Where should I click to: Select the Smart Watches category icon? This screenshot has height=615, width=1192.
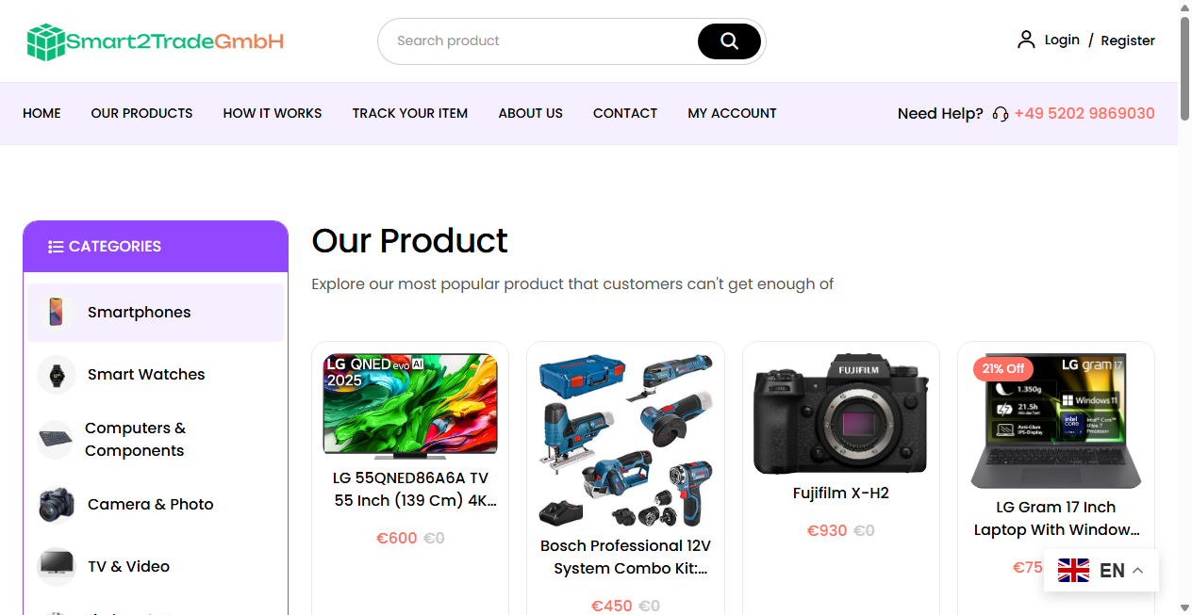coord(57,374)
